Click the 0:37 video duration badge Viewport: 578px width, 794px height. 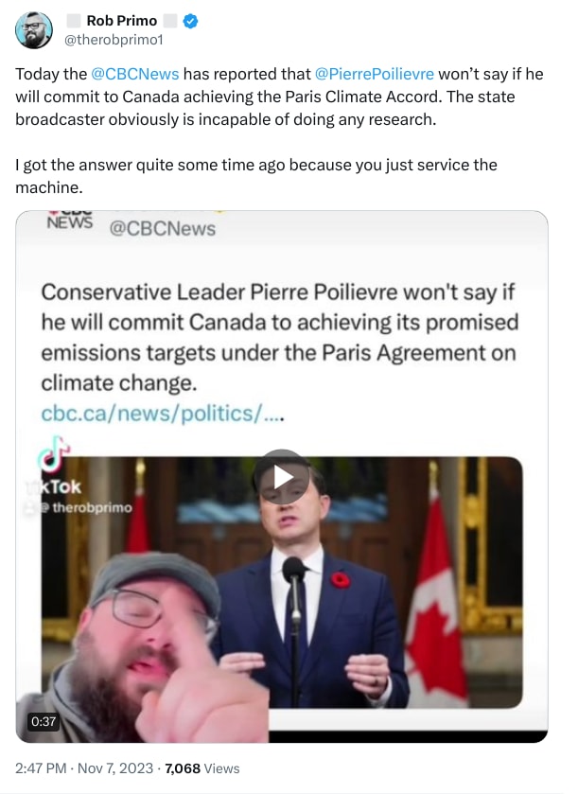pyautogui.click(x=44, y=721)
